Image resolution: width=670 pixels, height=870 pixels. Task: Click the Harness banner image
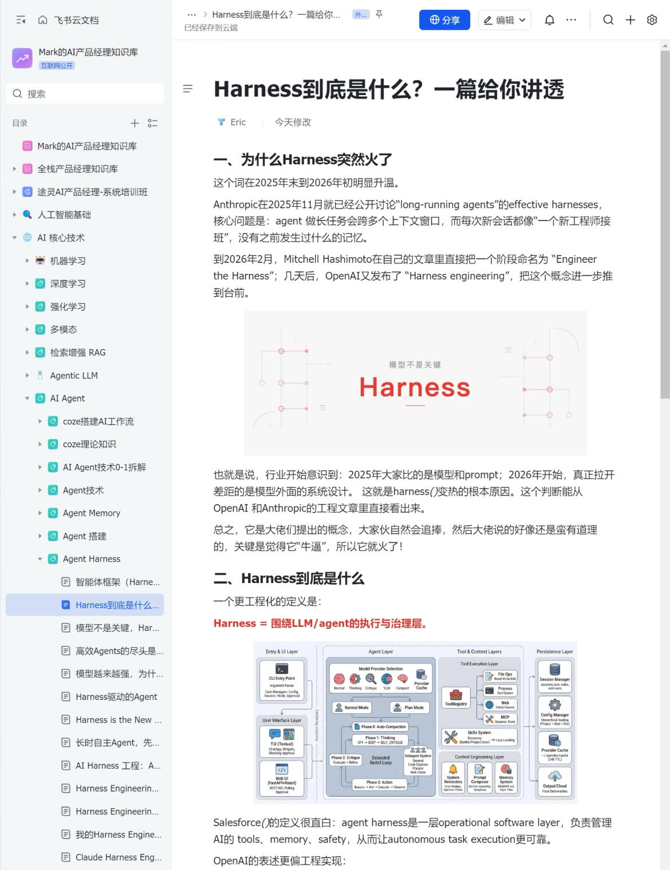pos(415,383)
